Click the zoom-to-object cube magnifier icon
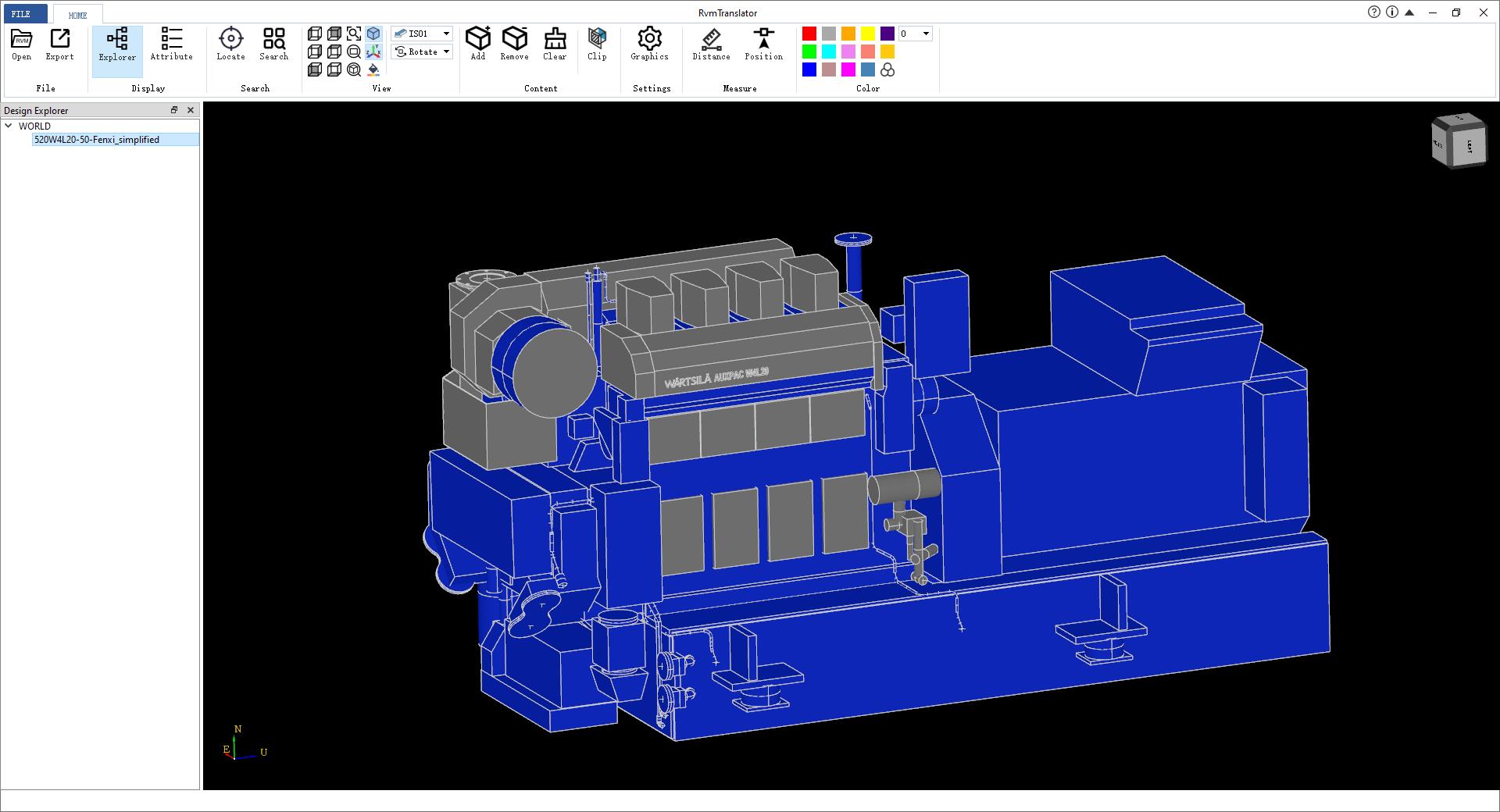Image resolution: width=1500 pixels, height=812 pixels. pyautogui.click(x=354, y=69)
